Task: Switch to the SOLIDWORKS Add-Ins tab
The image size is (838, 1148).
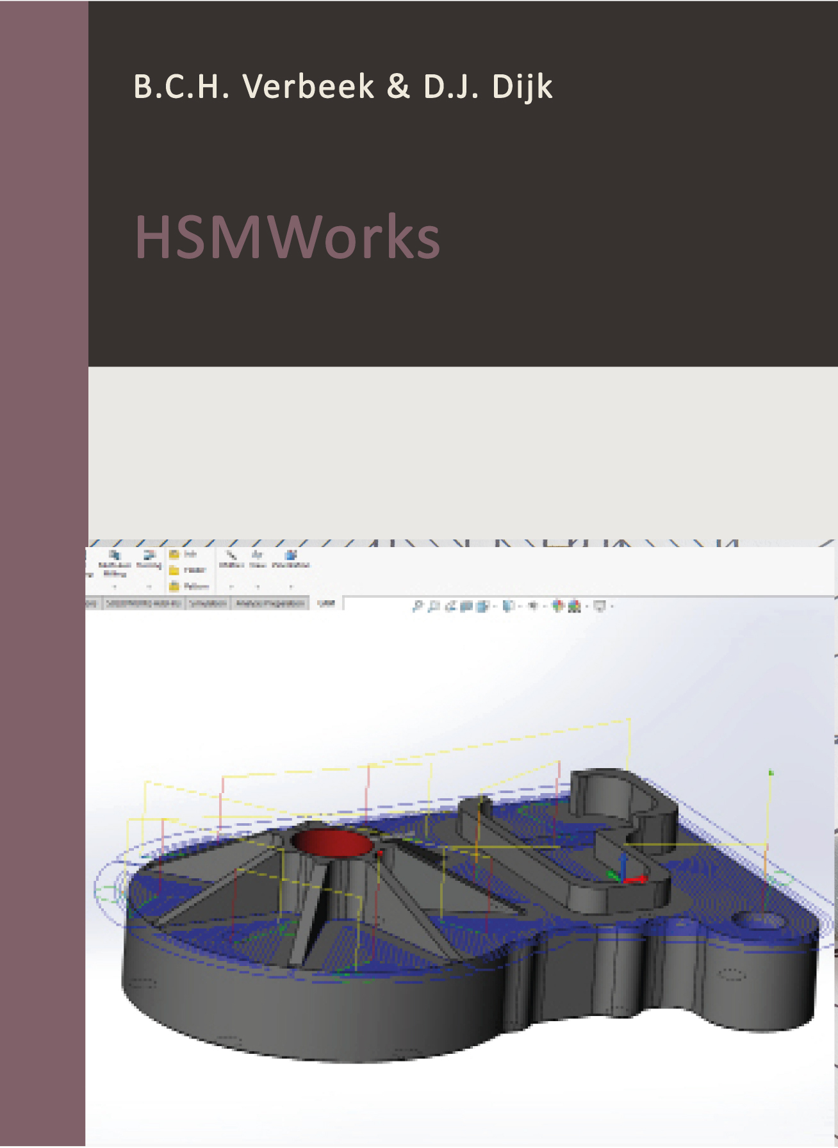Action: click(144, 603)
